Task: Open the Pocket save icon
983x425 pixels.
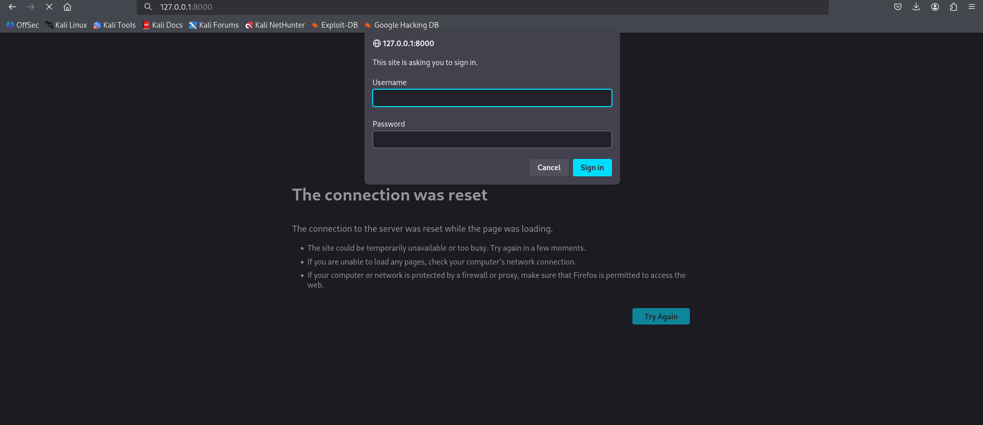Action: click(898, 7)
